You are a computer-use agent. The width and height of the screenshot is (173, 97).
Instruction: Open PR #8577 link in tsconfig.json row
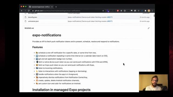(110, 17)
